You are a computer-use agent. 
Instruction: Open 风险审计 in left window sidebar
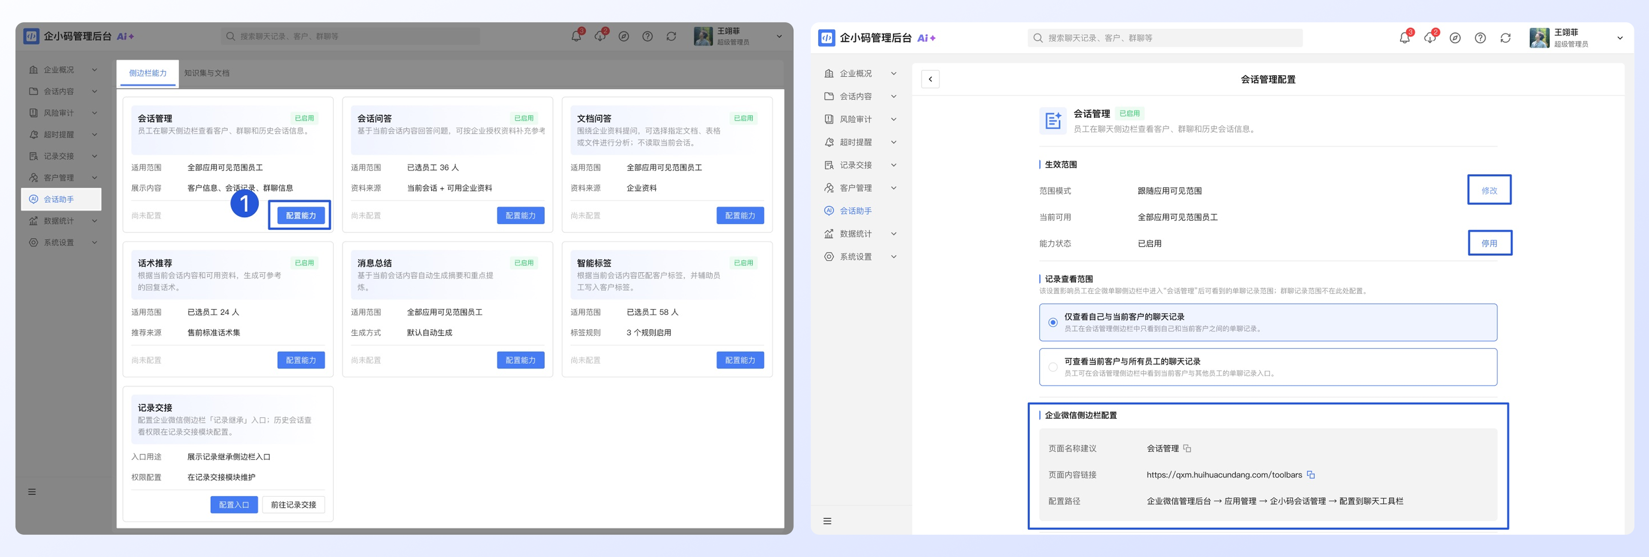pos(58,113)
